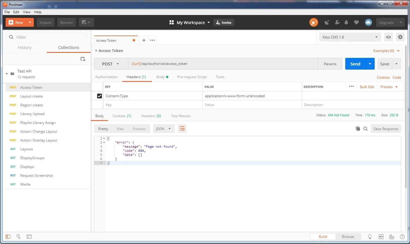Open settings via the wrench icon

[x=337, y=22]
